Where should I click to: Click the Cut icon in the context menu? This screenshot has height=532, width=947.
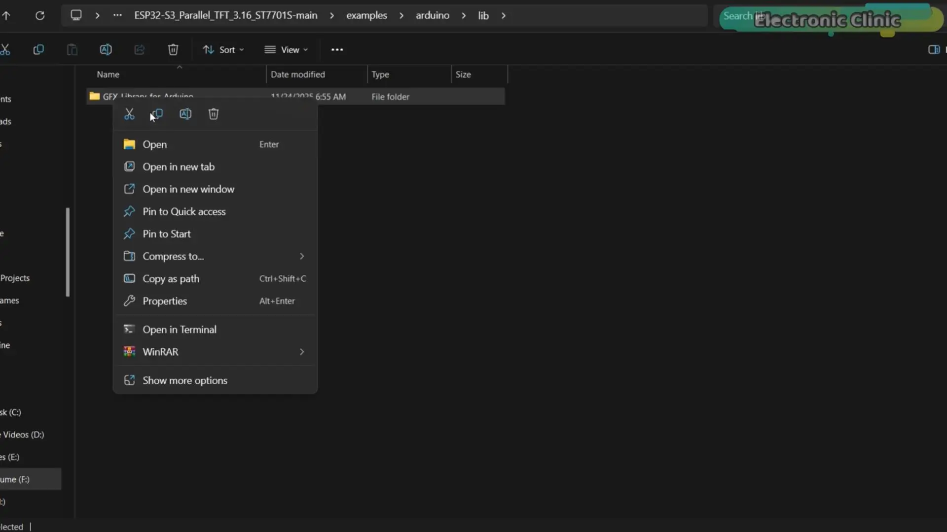[x=129, y=114]
